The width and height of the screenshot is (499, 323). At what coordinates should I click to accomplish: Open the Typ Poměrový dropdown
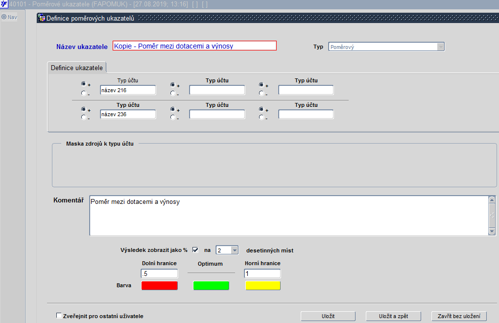click(440, 47)
